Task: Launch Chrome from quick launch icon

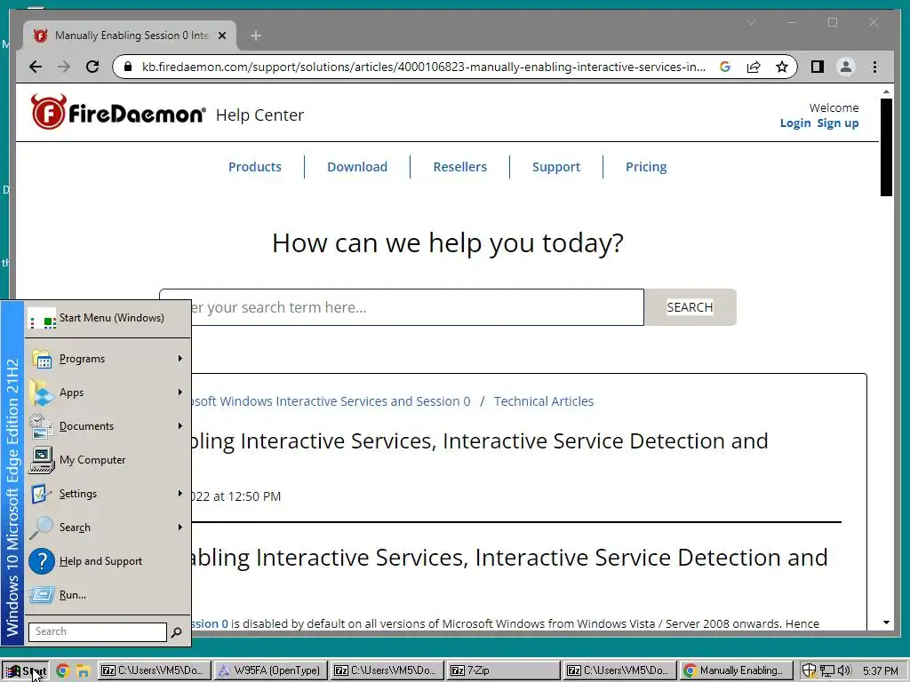Action: pos(63,670)
